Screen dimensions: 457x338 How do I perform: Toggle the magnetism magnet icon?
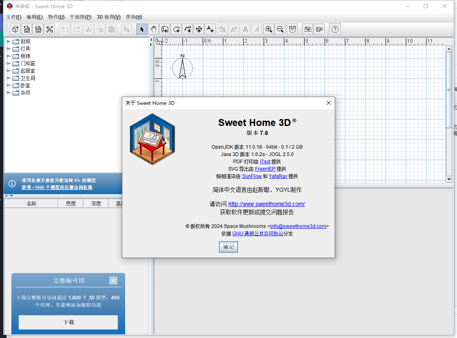tap(292, 29)
